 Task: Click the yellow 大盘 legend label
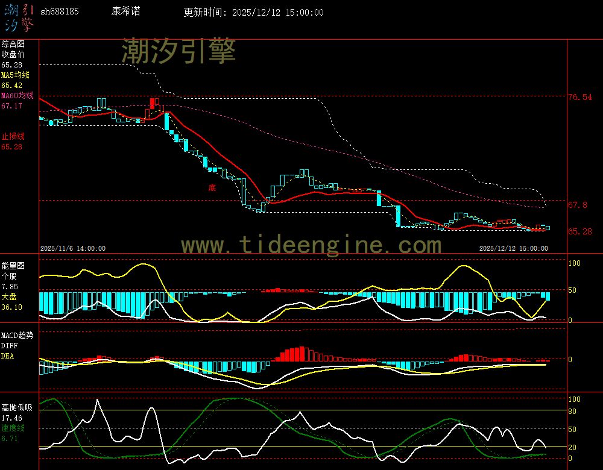click(x=8, y=296)
